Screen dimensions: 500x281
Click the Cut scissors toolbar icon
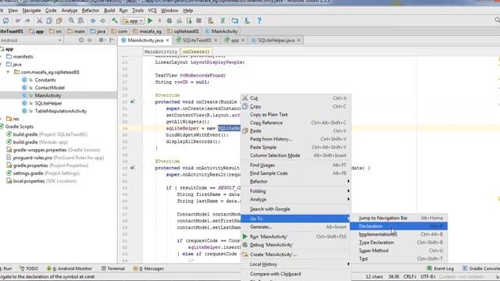(x=40, y=21)
